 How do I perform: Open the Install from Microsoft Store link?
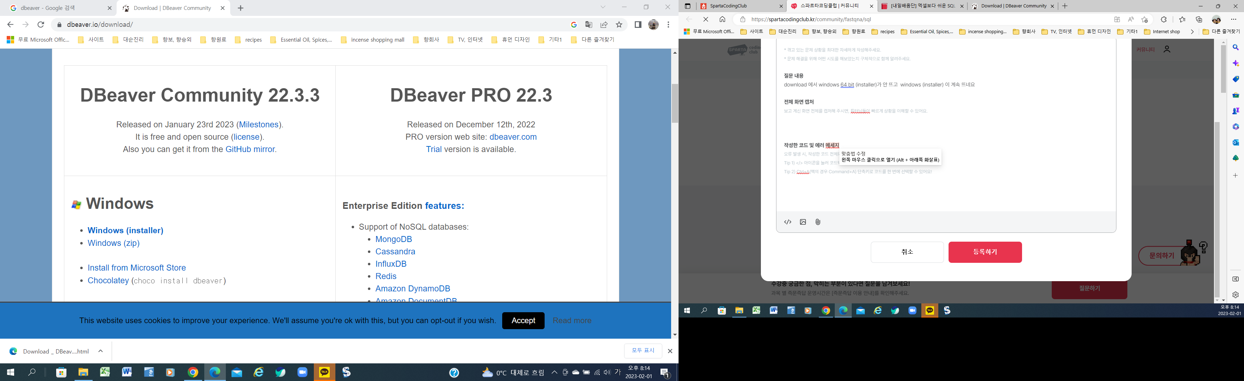137,268
